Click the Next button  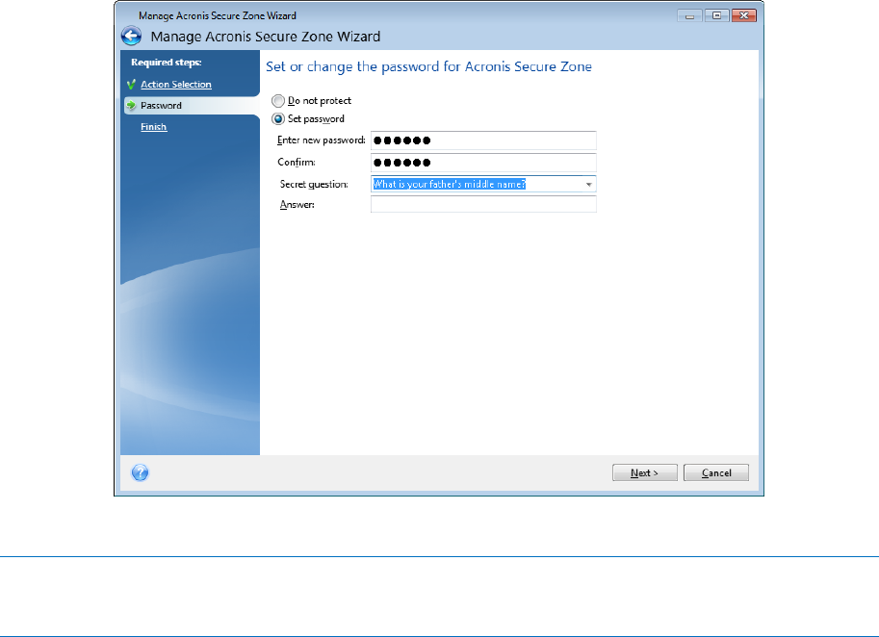coord(645,472)
